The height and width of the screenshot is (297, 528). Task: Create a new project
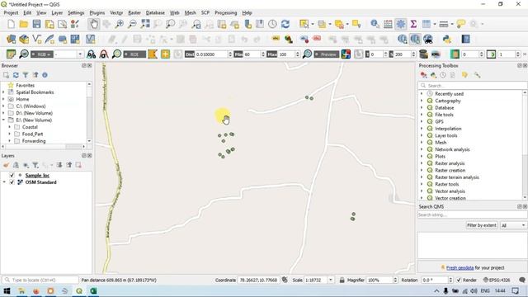[x=11, y=24]
